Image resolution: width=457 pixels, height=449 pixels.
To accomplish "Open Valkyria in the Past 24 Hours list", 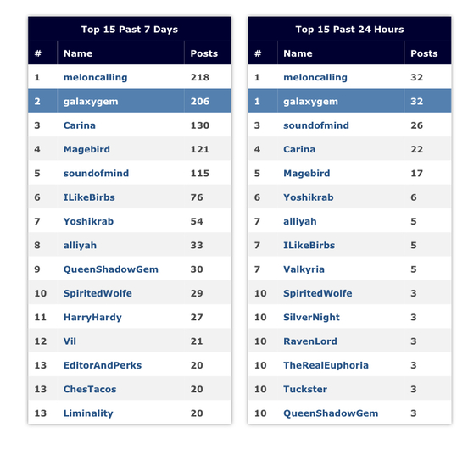I will [304, 269].
